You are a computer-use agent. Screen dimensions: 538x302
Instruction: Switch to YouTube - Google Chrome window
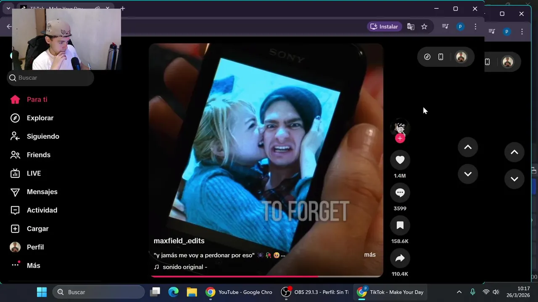click(239, 292)
